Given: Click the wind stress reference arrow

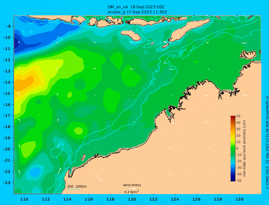Looking at the screenshot, I should 132,189.
